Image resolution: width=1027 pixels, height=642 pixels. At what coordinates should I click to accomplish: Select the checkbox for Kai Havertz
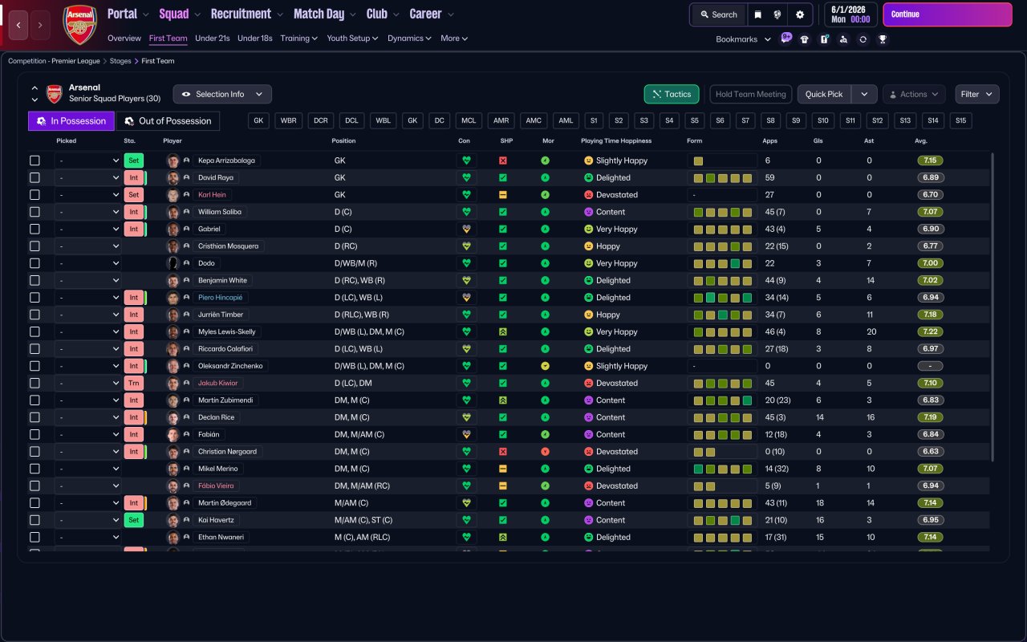coord(35,520)
